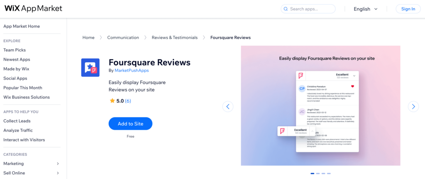Click the Search apps field
The image size is (425, 179).
click(308, 9)
